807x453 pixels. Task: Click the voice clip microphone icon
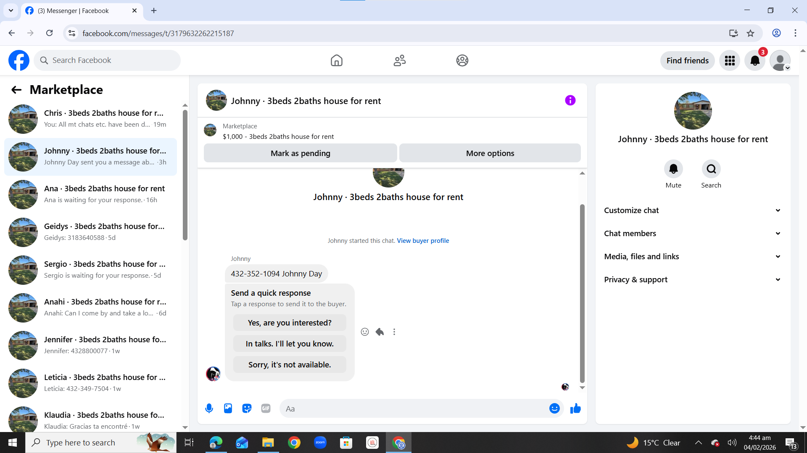point(209,409)
